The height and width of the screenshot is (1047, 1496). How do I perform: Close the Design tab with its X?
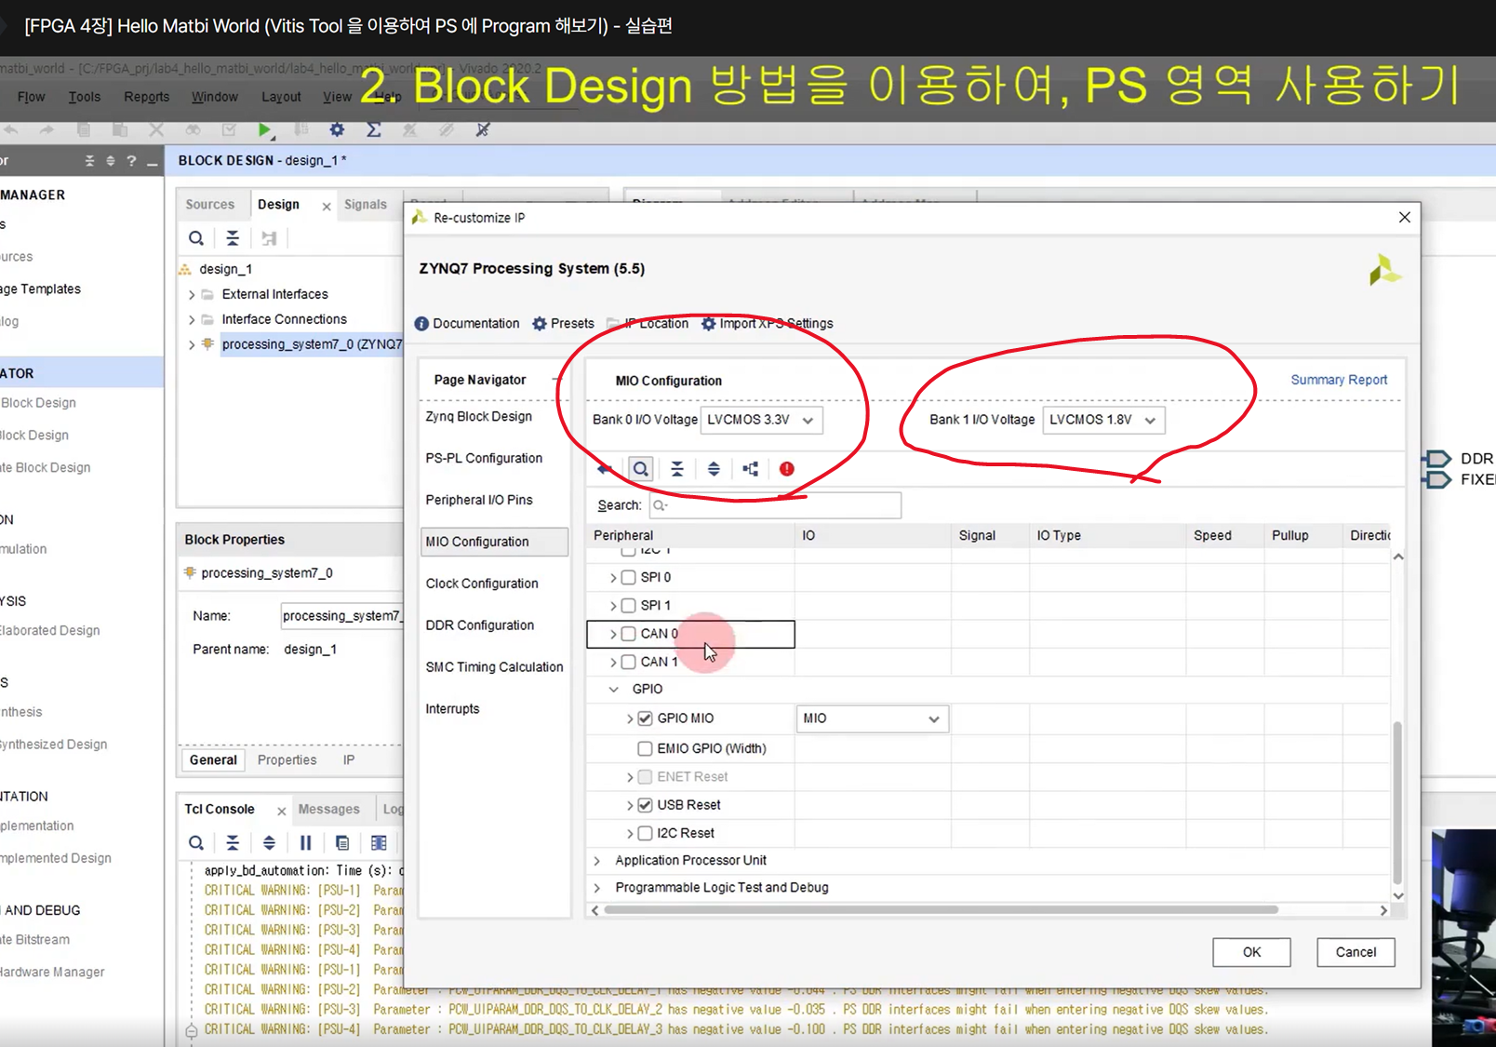coord(327,207)
